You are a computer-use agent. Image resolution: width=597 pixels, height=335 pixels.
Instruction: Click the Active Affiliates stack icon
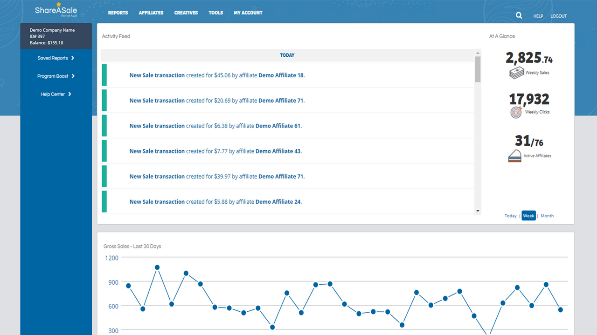pyautogui.click(x=516, y=156)
